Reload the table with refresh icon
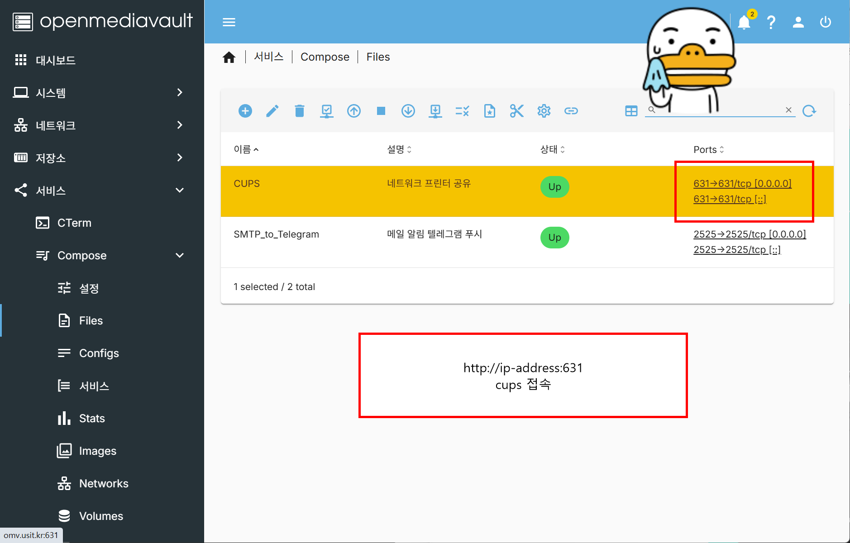The height and width of the screenshot is (543, 850). point(809,111)
